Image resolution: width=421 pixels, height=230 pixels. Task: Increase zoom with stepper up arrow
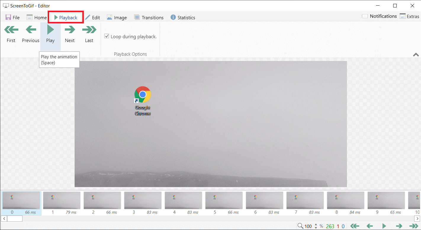click(316, 225)
